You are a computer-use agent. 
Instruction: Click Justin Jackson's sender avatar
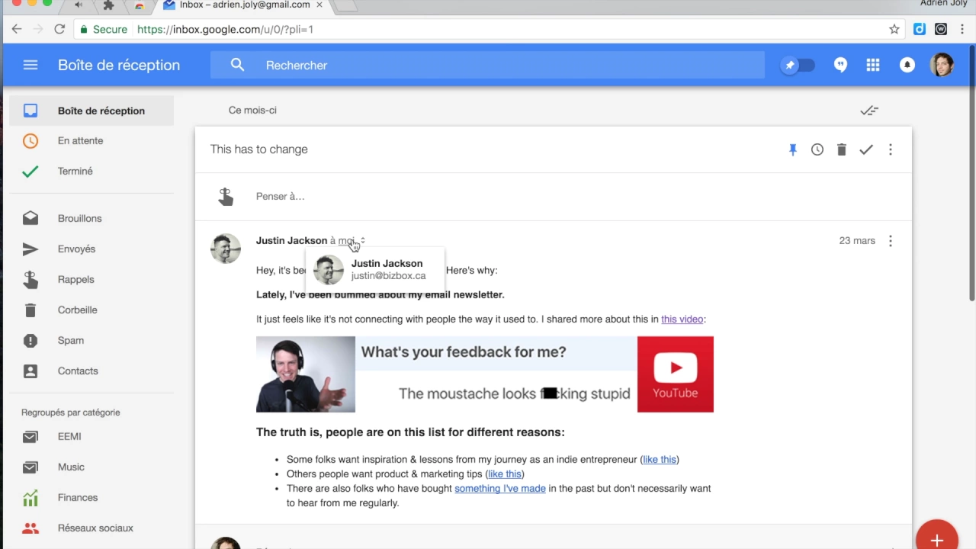coord(226,249)
